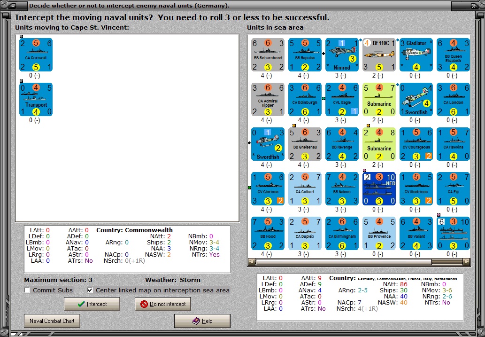Open the Naval Combat Chart
485x337 pixels.
coord(52,321)
